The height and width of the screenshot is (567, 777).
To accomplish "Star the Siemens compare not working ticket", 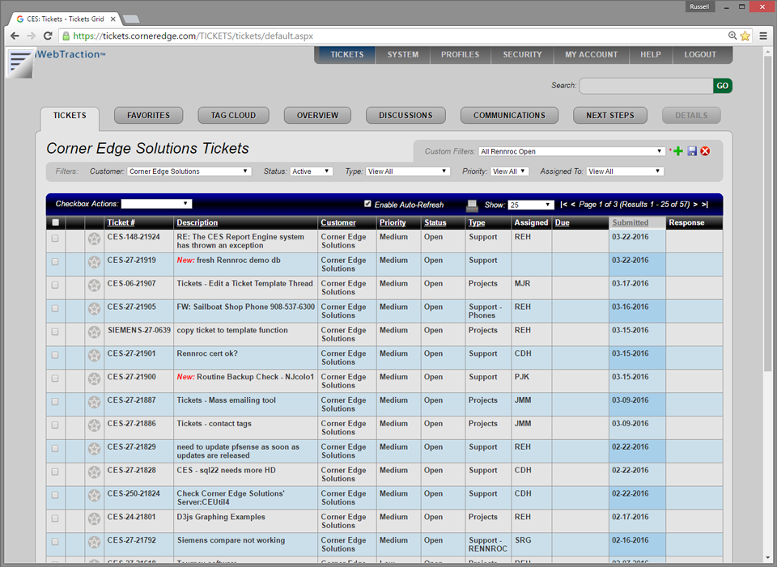I will pos(94,542).
